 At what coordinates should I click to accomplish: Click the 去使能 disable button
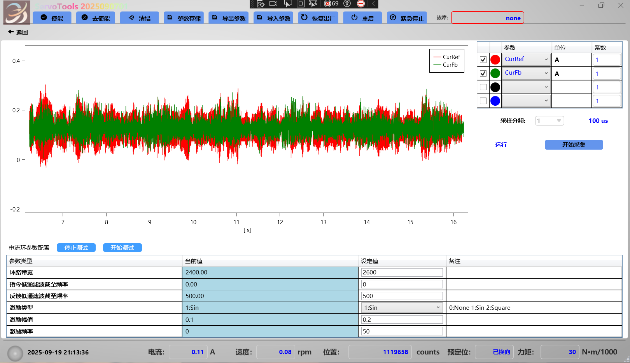[96, 18]
